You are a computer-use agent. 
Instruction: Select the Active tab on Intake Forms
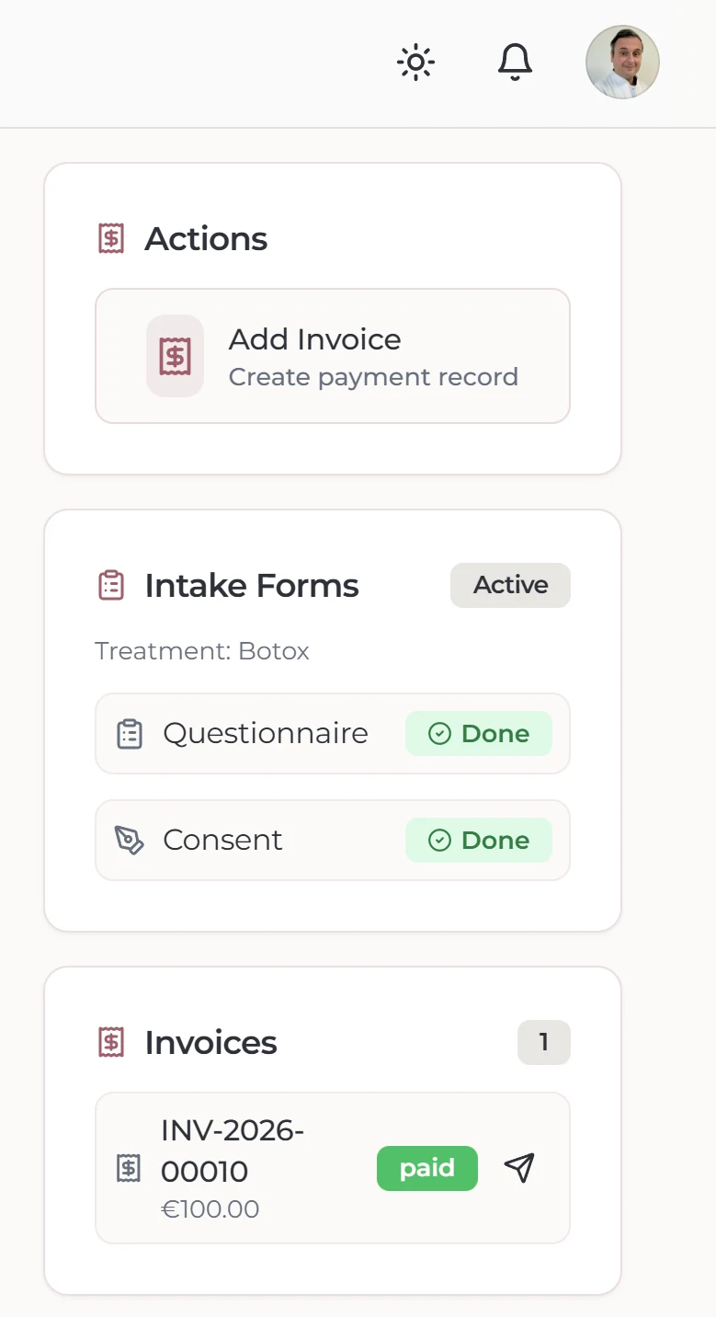coord(510,585)
